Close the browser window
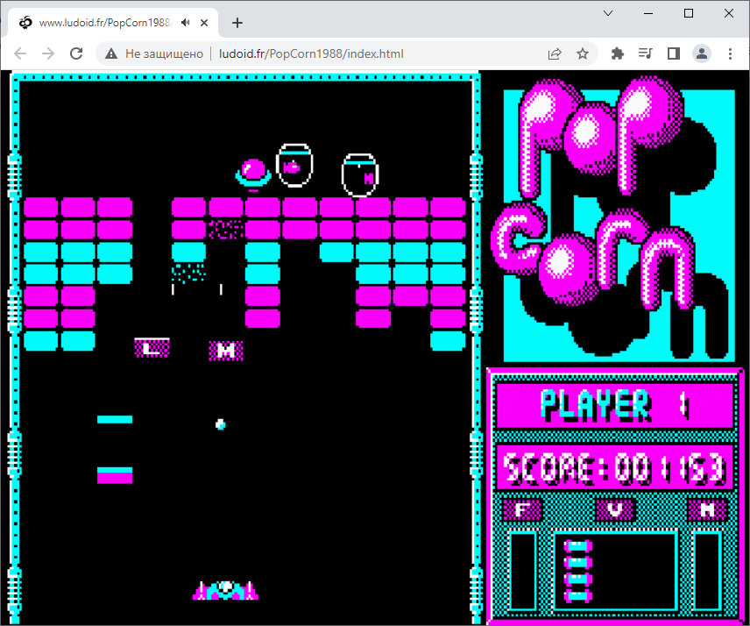 pyautogui.click(x=729, y=13)
